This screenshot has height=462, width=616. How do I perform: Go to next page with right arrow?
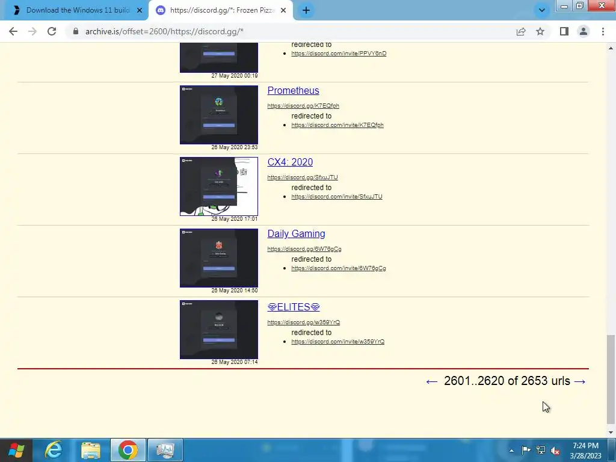point(580,381)
